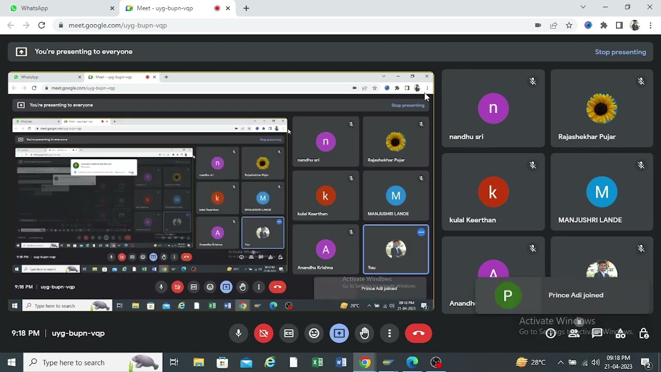Screen dimensions: 661x372
Task: View site information lock icon
Action: click(x=61, y=25)
